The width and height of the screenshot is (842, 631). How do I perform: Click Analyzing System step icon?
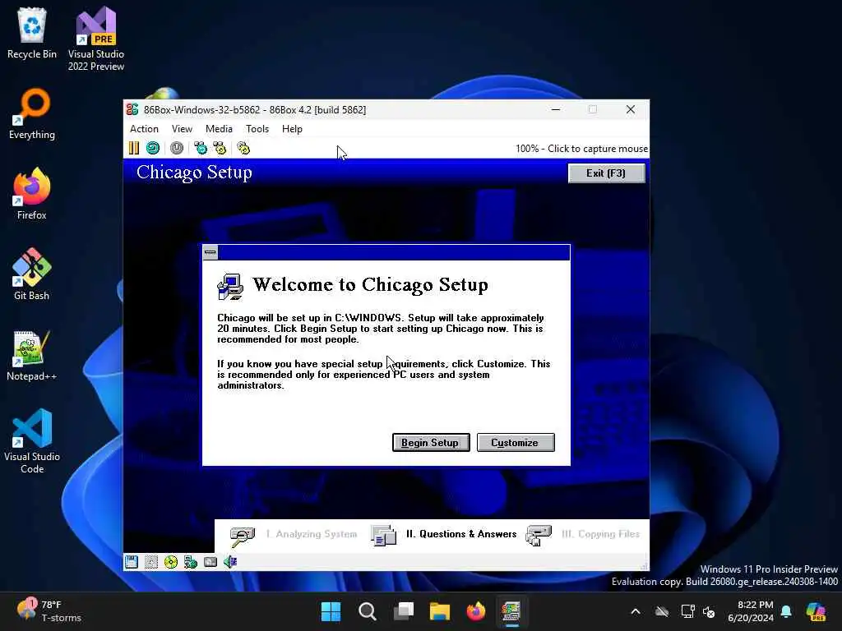coord(243,535)
